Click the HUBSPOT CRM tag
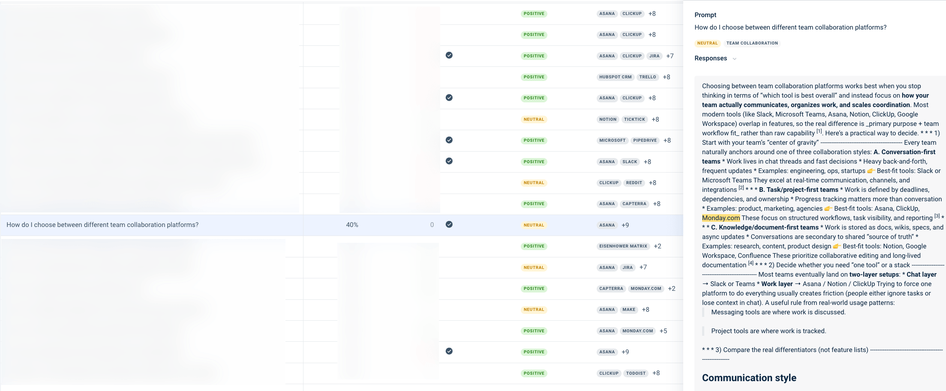The width and height of the screenshot is (946, 391). (x=615, y=77)
